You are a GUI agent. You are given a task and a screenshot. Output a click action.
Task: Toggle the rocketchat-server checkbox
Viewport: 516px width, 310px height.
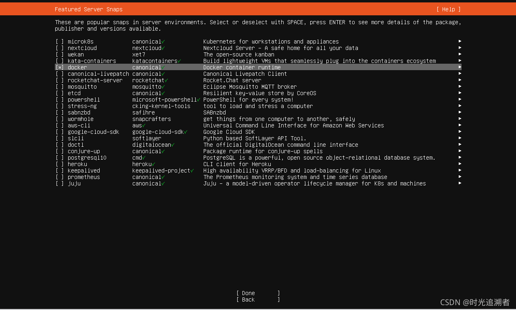click(x=60, y=80)
